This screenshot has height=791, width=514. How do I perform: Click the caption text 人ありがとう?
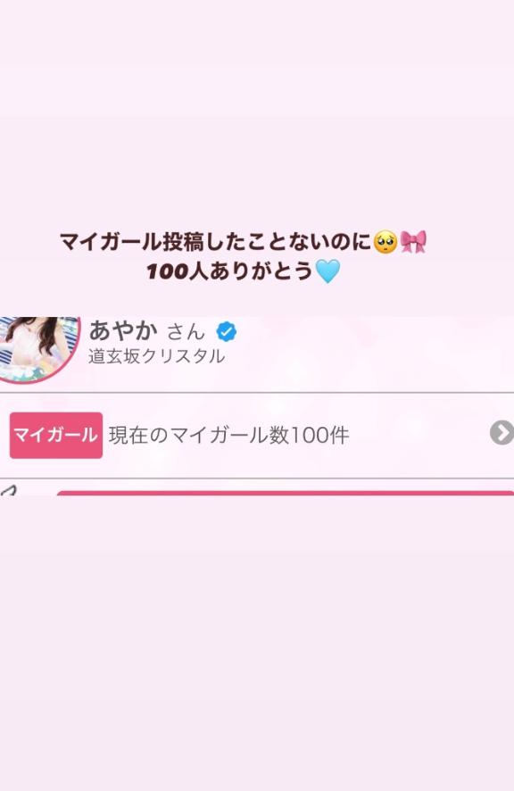[x=251, y=271]
